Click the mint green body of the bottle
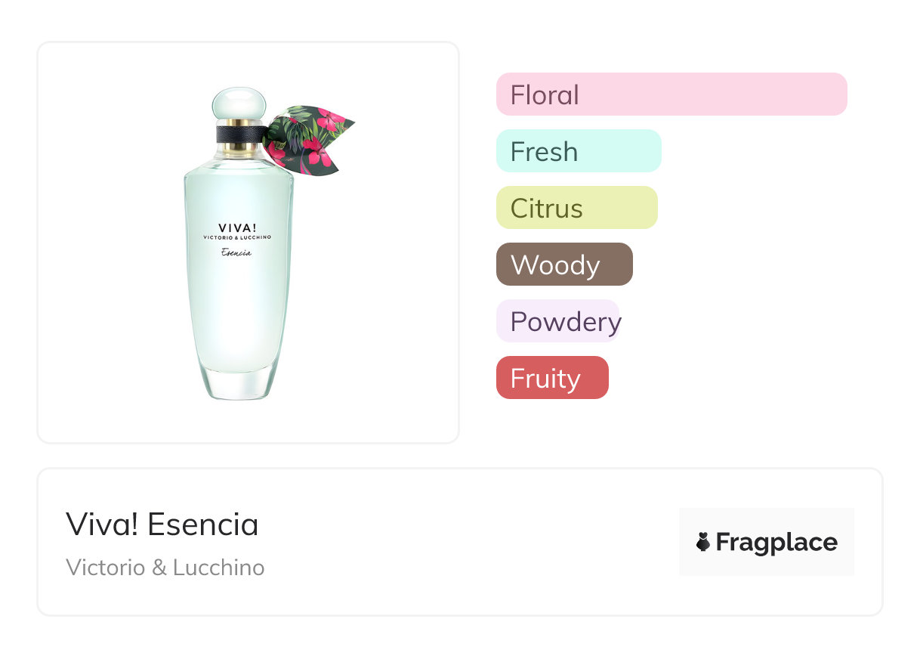 click(239, 317)
